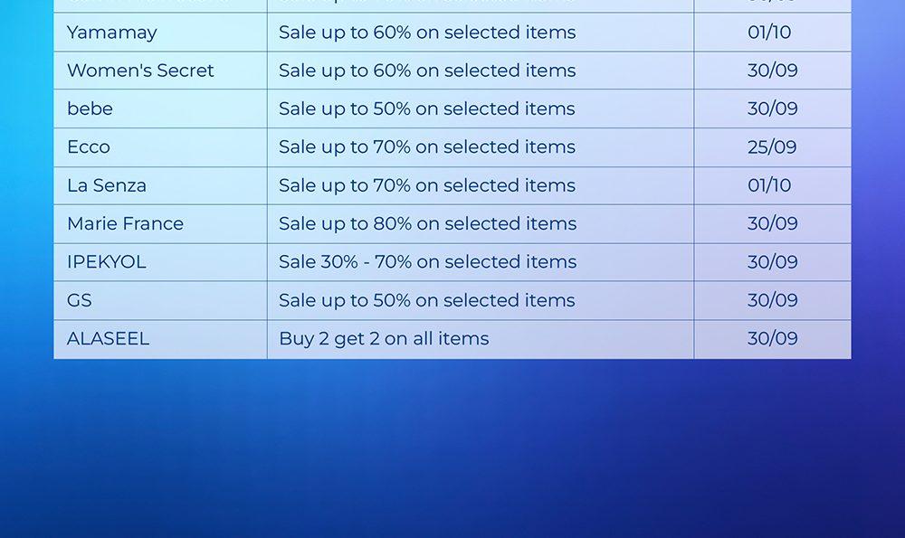Image resolution: width=905 pixels, height=538 pixels.
Task: Select the GS brand cell
Action: (80, 300)
